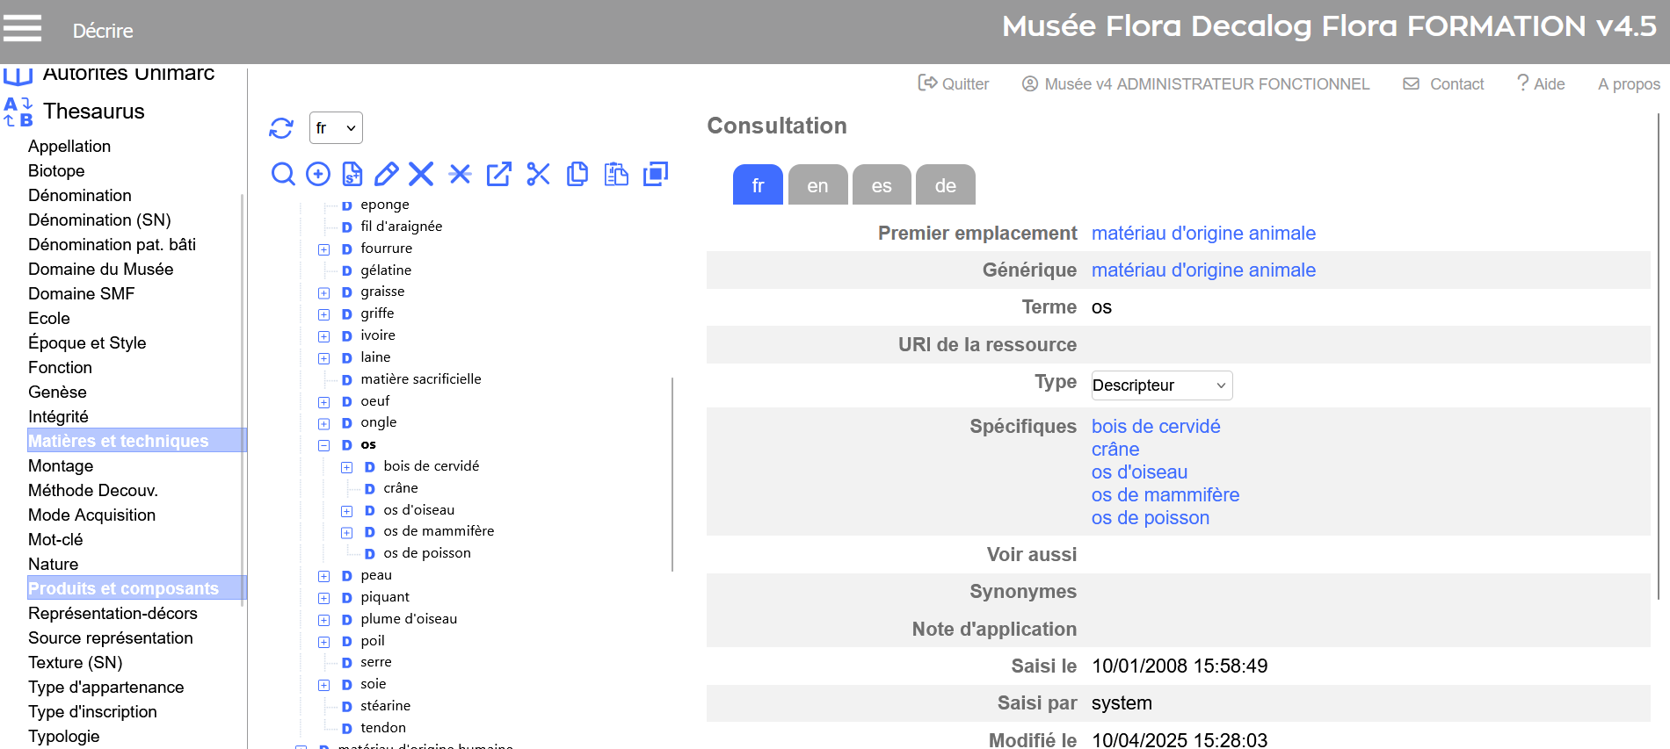1670x749 pixels.
Task: Click the refresh thesaurus tree icon
Action: coord(281,128)
